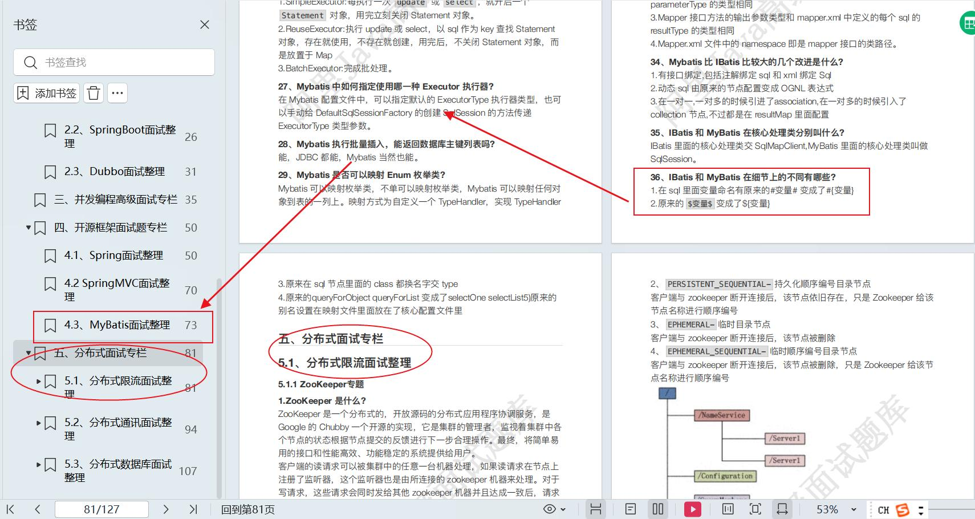Open the more options ellipsis button

tap(117, 93)
